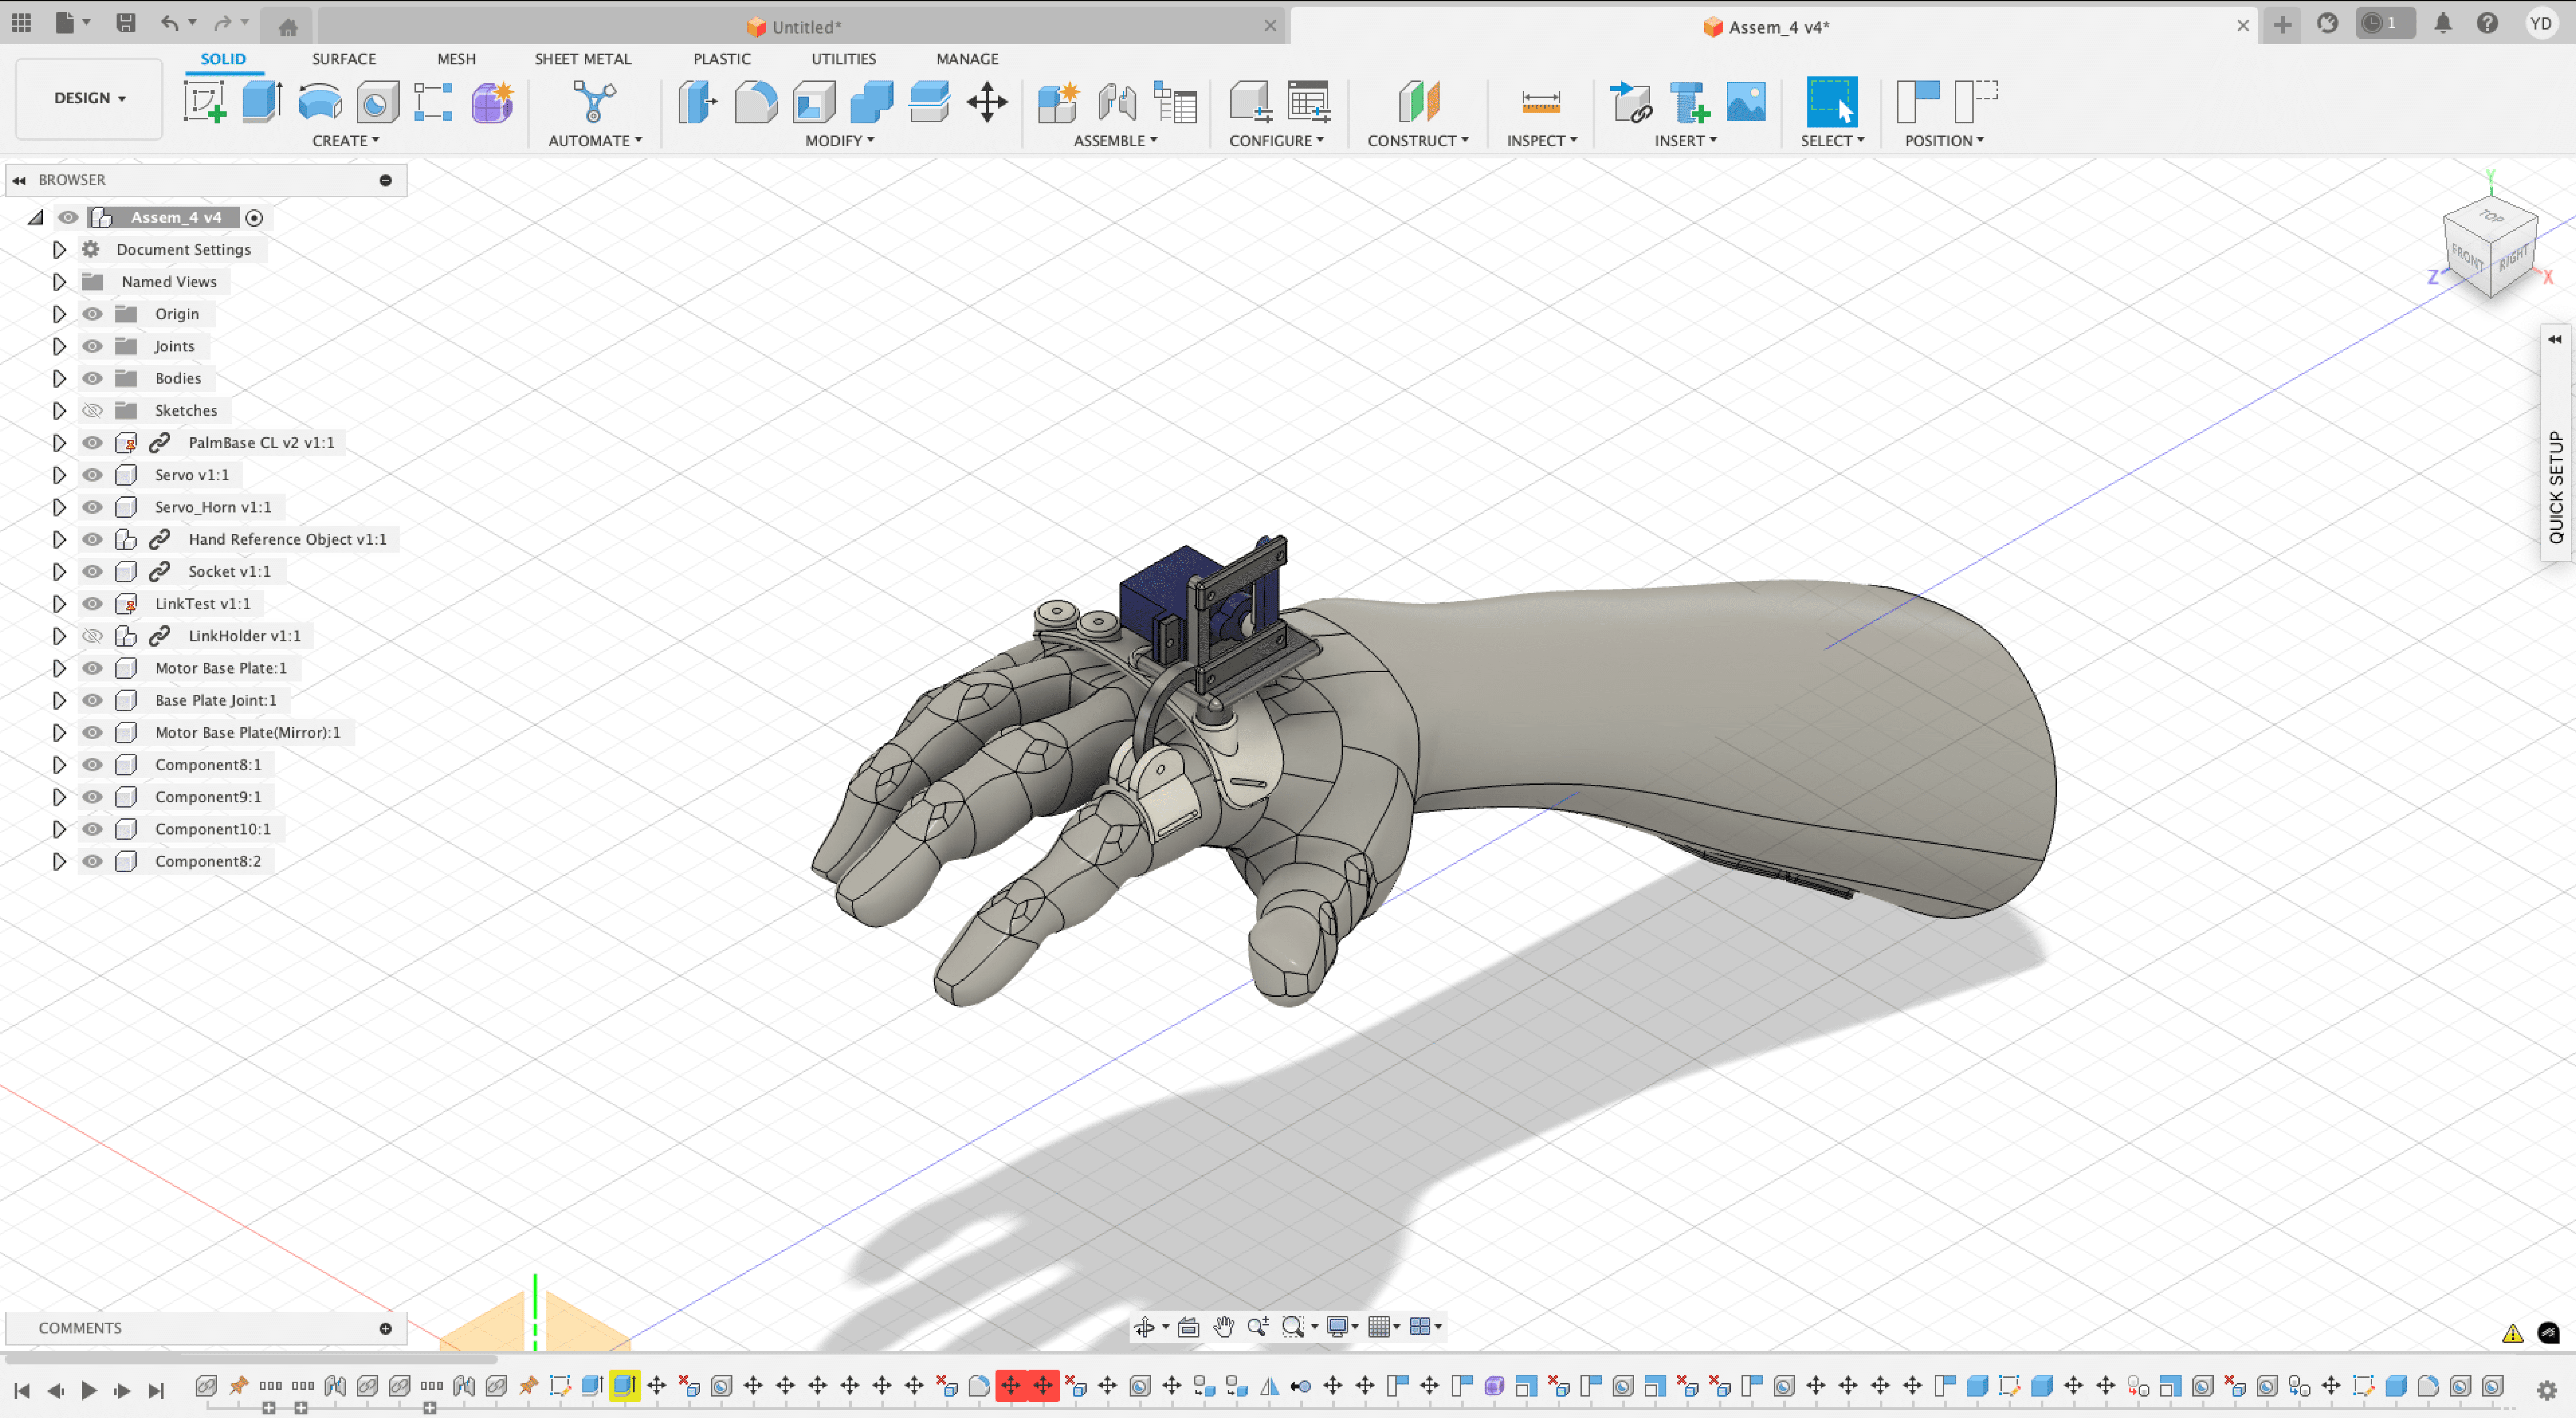This screenshot has height=1418, width=2576.
Task: Open the ASSEMBLE menu
Action: point(1116,141)
